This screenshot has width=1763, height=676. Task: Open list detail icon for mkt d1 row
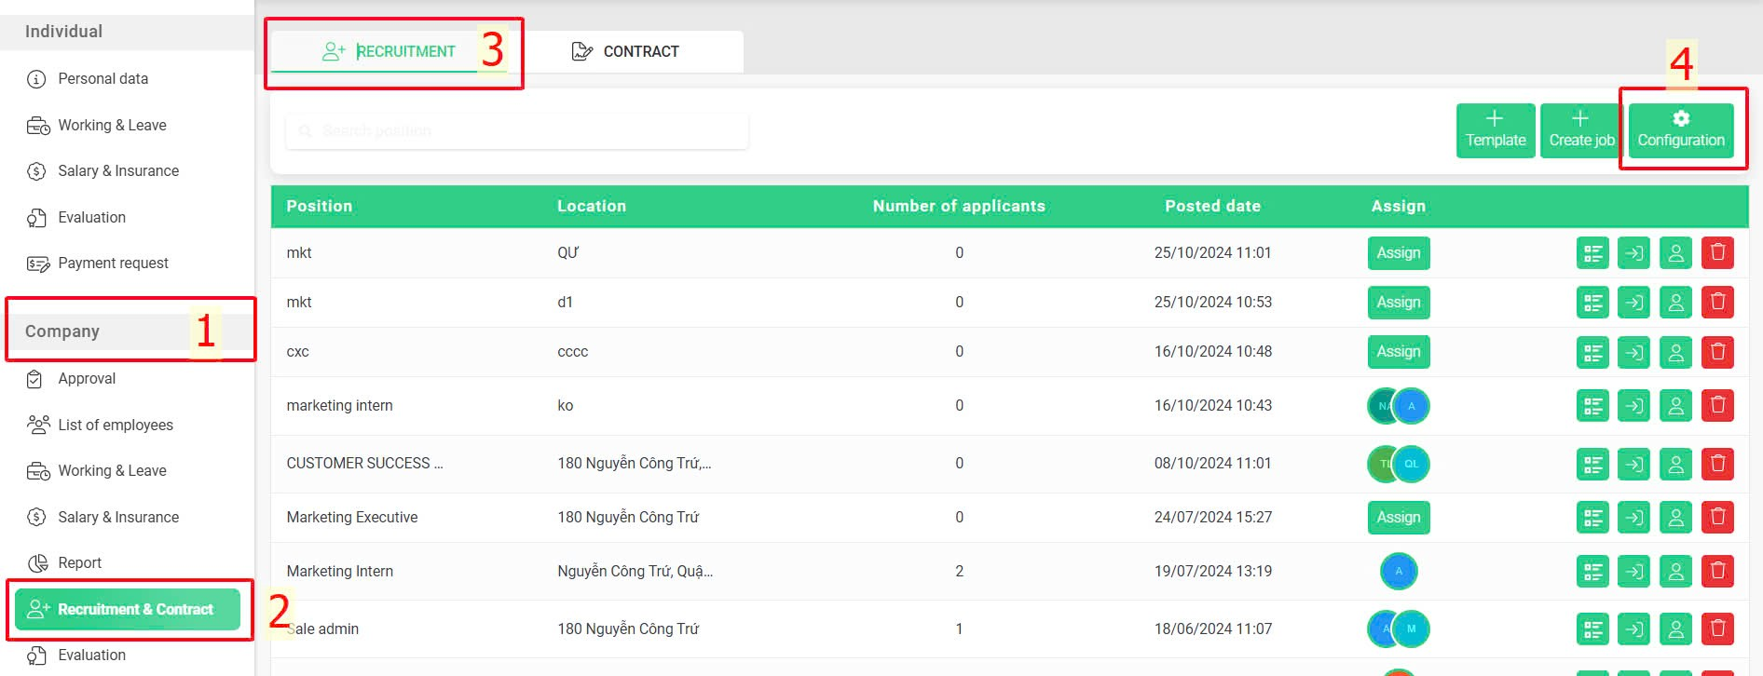pos(1592,303)
